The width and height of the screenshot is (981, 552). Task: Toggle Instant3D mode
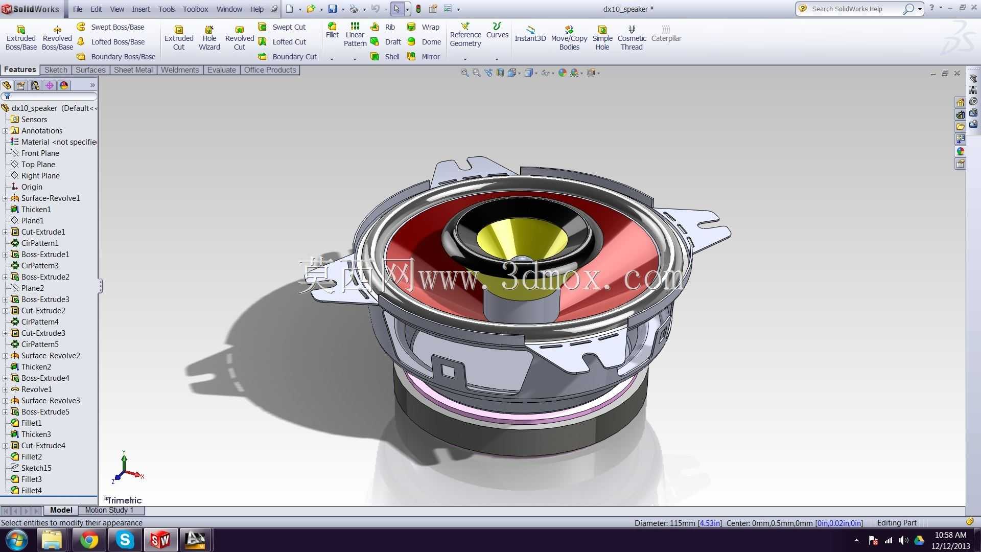(x=530, y=34)
